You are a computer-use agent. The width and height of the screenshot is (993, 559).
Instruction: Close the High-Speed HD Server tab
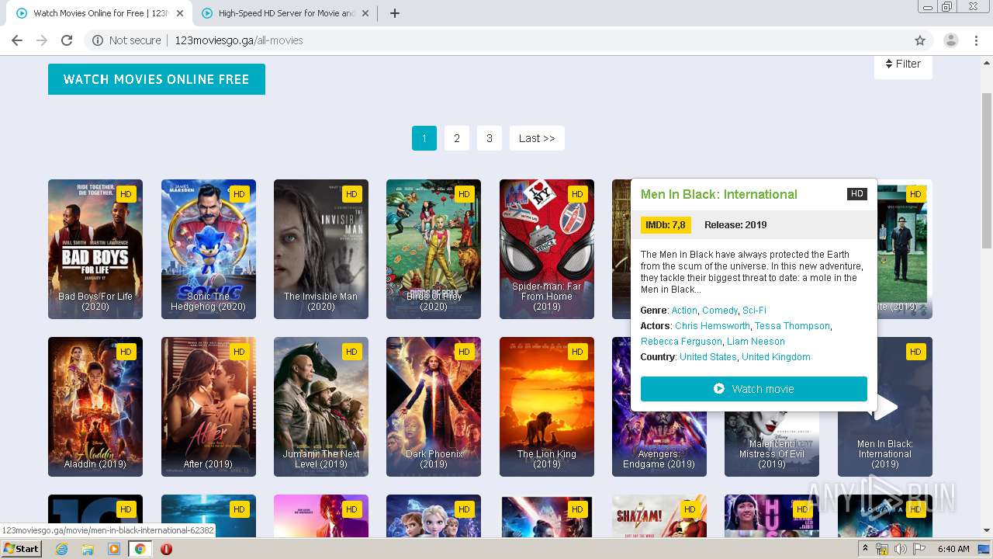click(365, 13)
